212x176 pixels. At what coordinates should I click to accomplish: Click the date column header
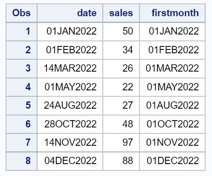pyautogui.click(x=70, y=13)
